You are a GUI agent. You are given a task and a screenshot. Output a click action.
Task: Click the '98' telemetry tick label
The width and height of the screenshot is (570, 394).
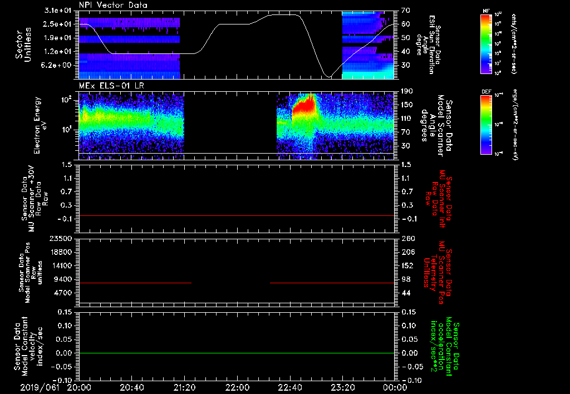point(406,279)
